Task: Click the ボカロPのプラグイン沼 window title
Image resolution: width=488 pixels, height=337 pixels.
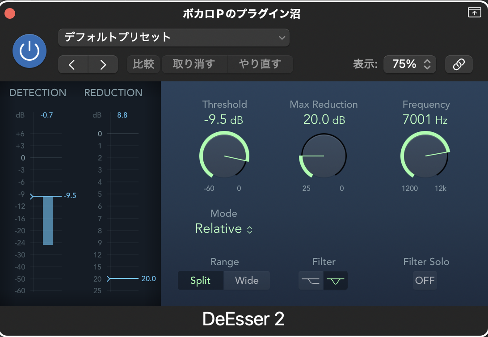Action: click(241, 14)
